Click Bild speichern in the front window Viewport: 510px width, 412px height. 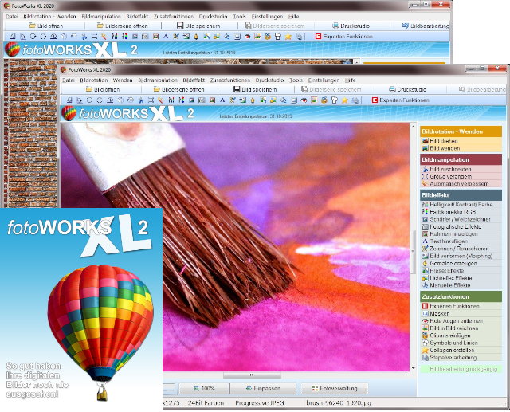[255, 89]
